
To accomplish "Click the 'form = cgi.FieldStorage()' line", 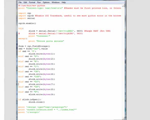I will [34, 46].
